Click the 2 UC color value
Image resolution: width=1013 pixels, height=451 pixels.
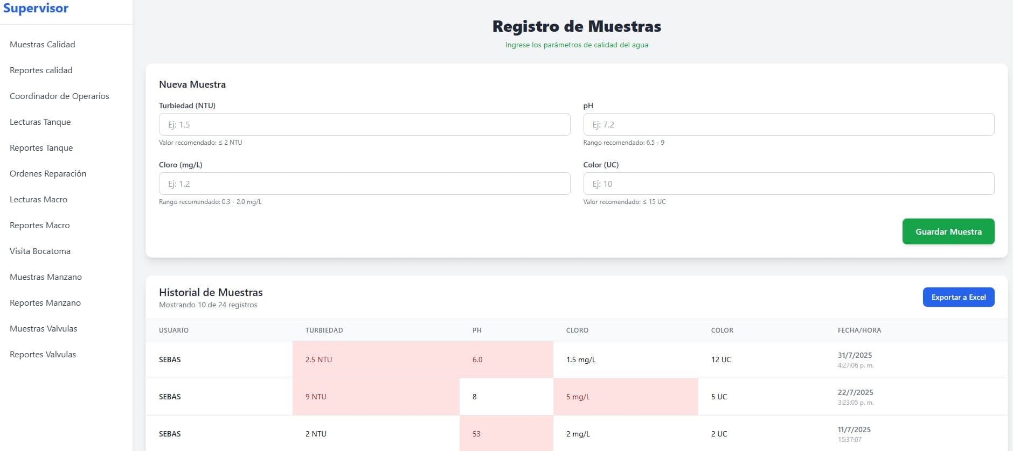coord(719,434)
